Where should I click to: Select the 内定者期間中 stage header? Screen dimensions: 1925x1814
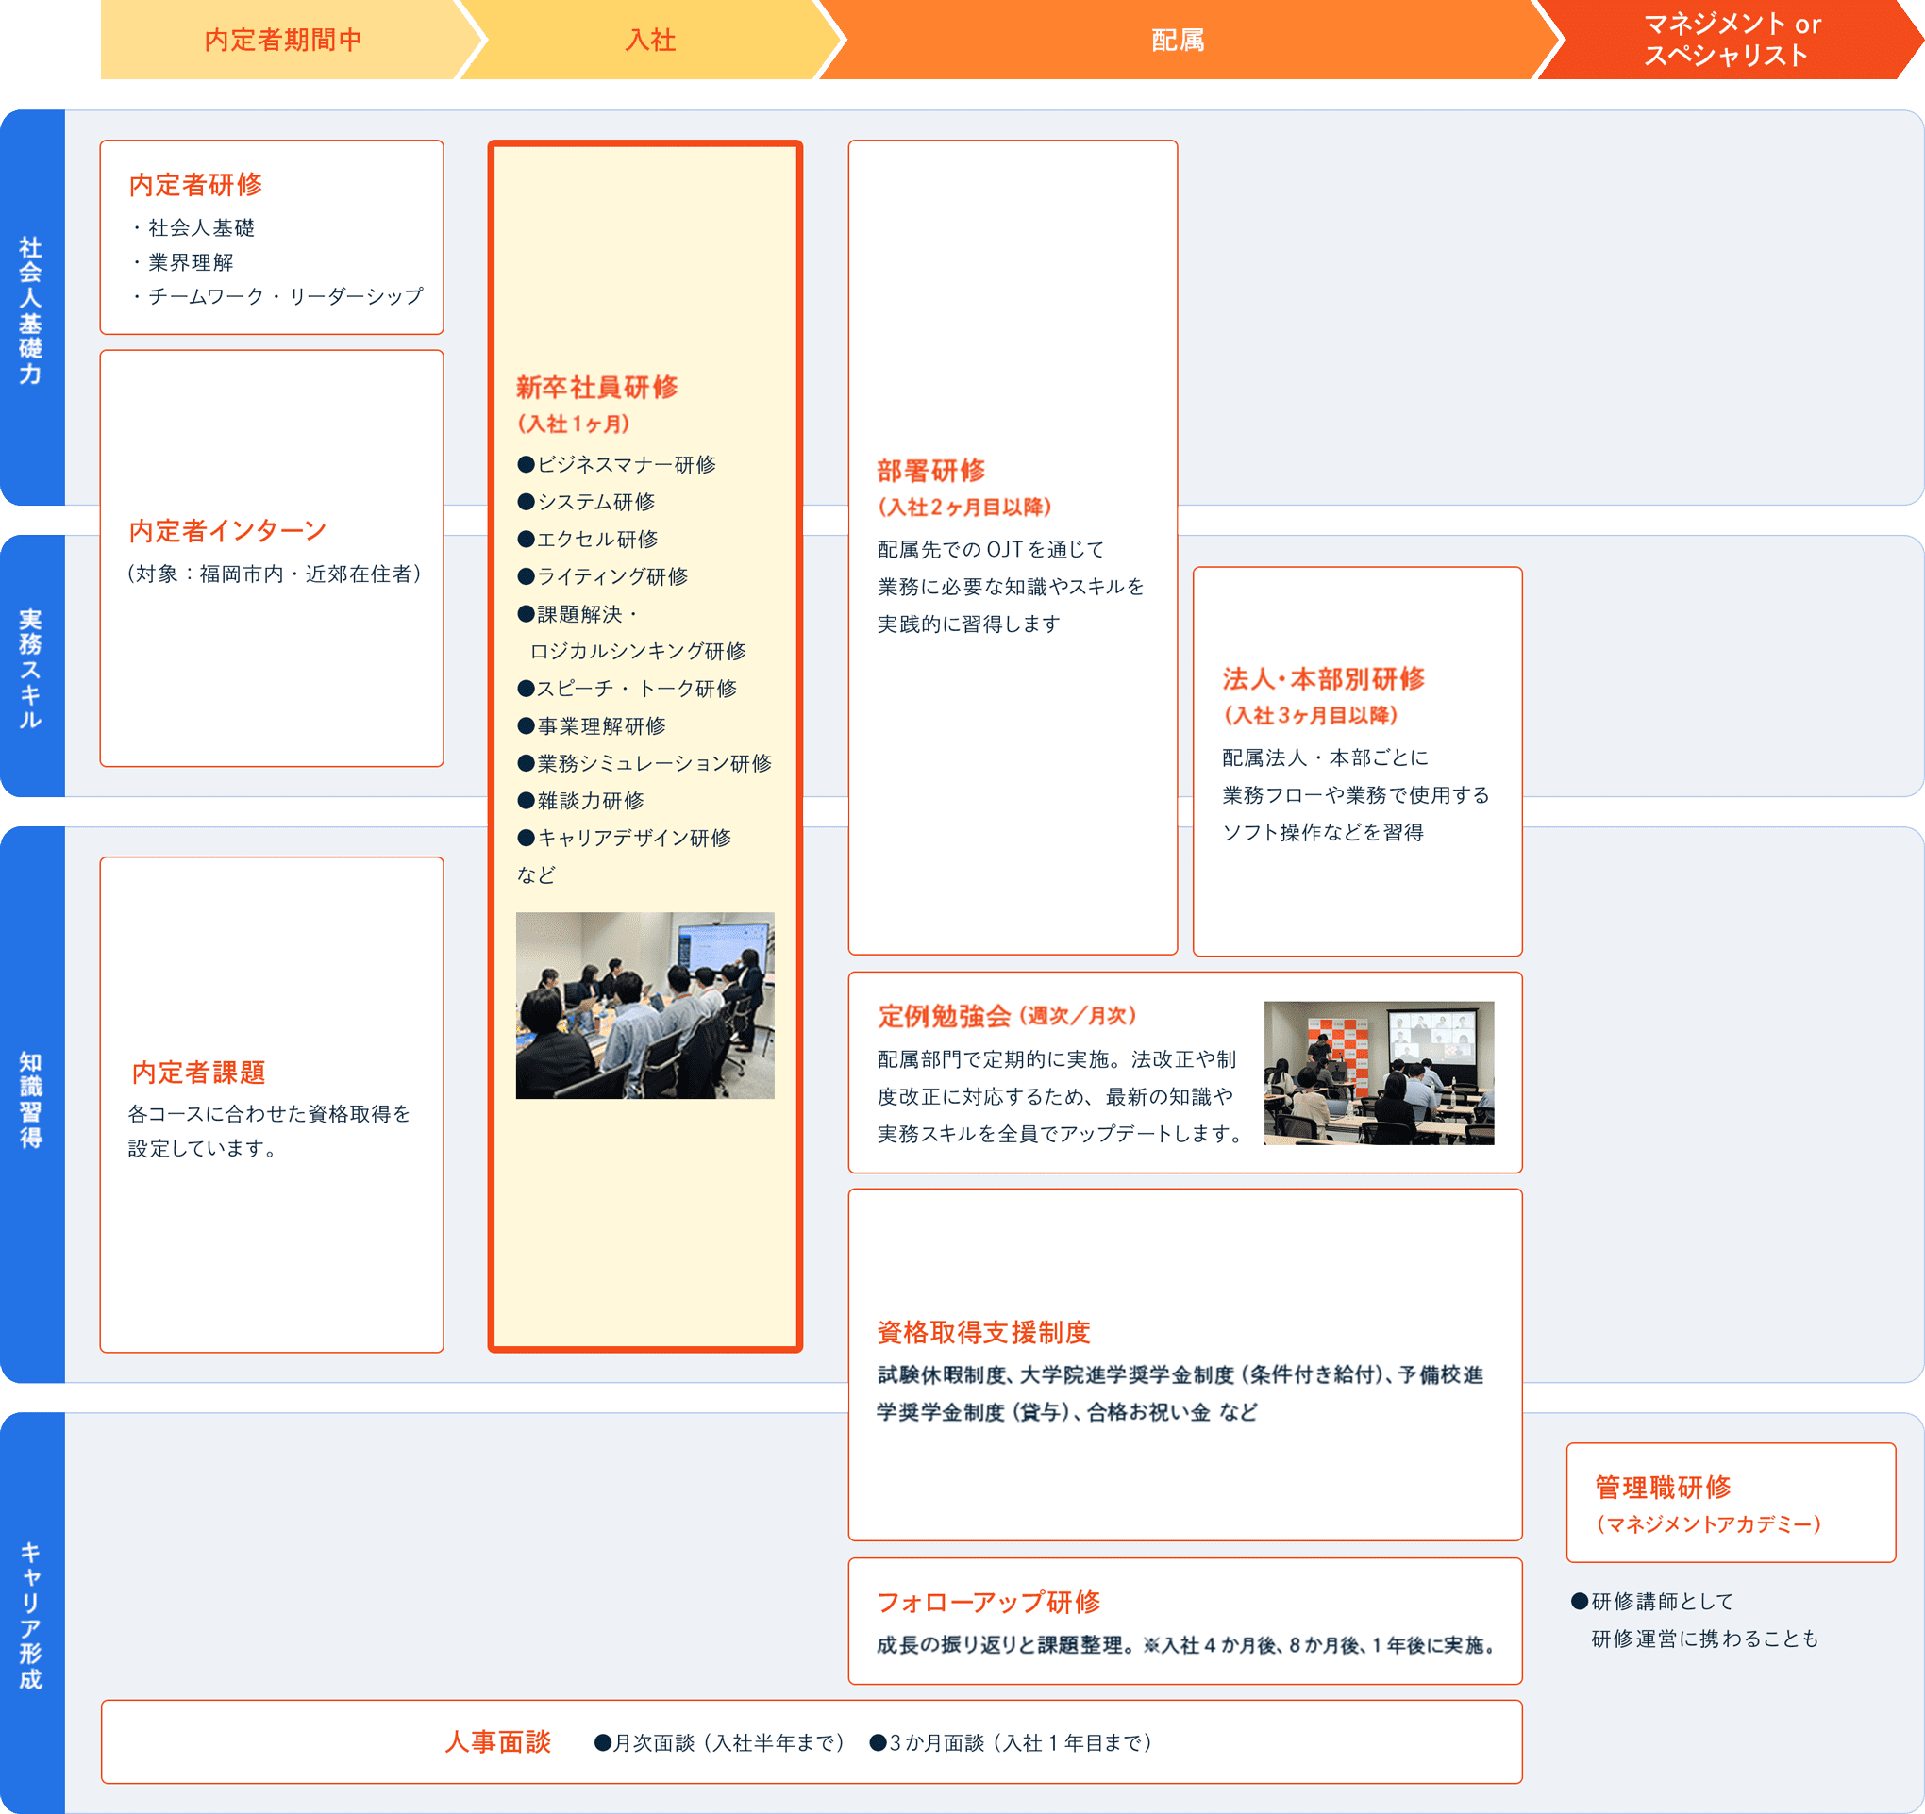point(281,39)
